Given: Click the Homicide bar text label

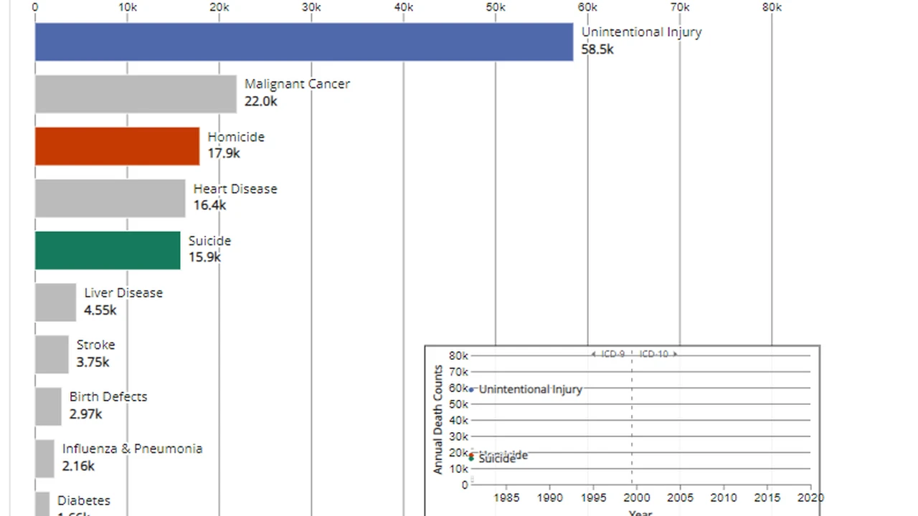Looking at the screenshot, I should point(236,137).
